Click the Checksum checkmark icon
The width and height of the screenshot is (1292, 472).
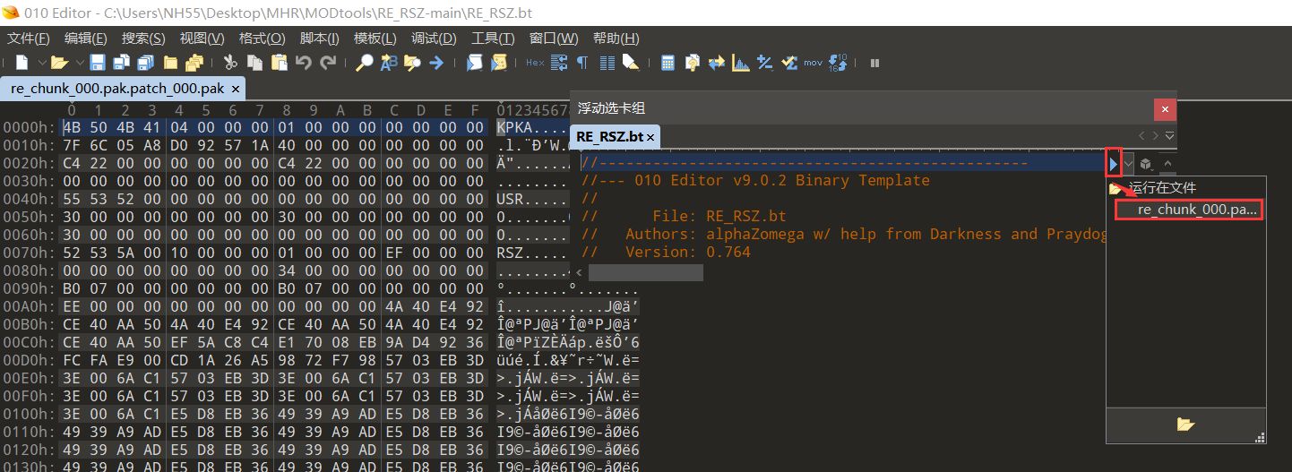(x=789, y=63)
